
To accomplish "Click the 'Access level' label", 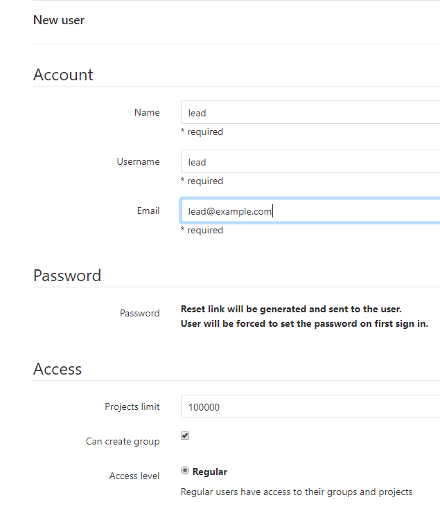I will [134, 476].
